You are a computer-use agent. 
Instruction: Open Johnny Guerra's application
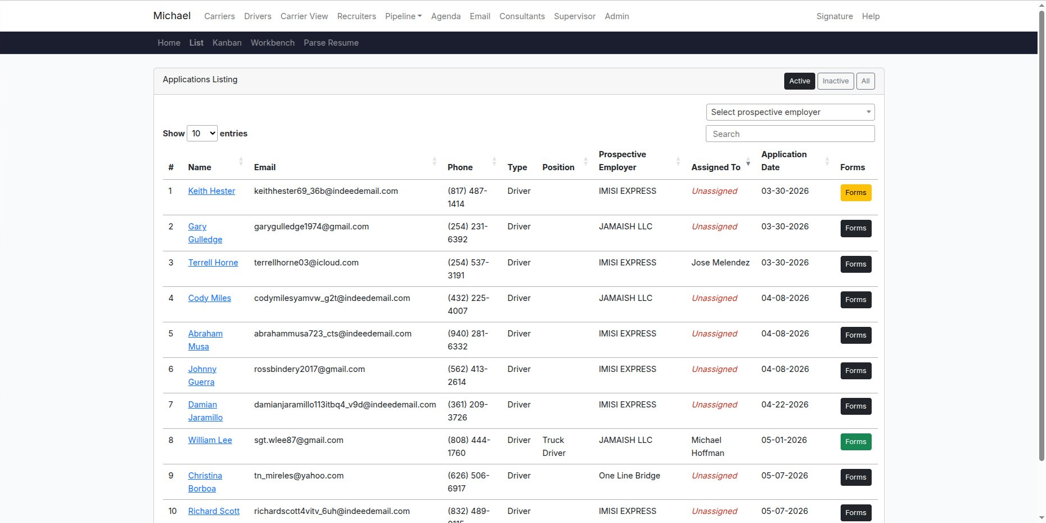click(203, 375)
